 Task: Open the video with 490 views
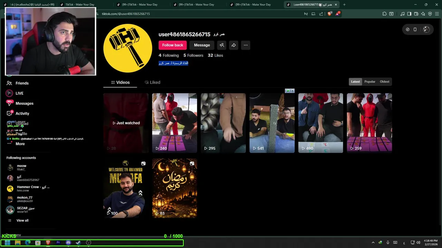click(x=321, y=123)
